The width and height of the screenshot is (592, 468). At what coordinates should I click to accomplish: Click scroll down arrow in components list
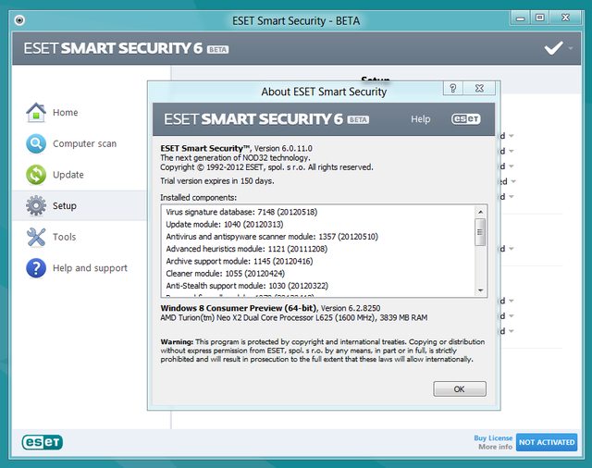tap(480, 290)
